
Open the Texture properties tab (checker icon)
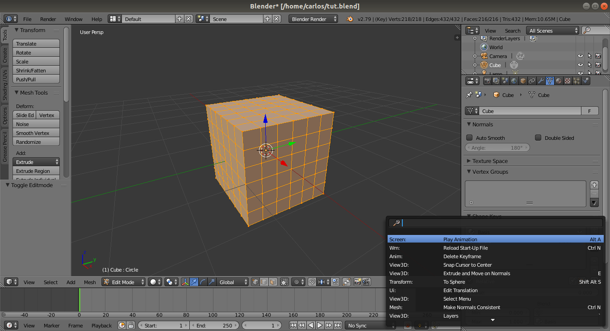pos(568,81)
